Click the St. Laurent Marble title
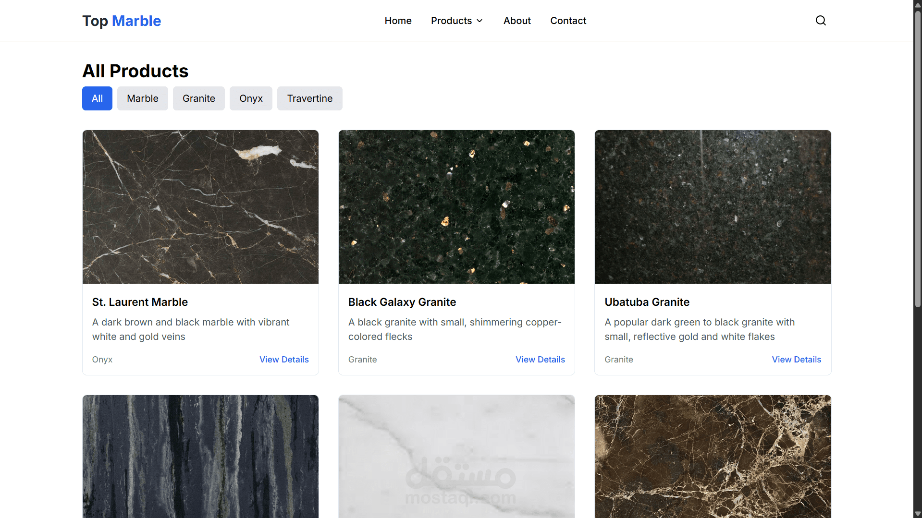 pos(140,302)
